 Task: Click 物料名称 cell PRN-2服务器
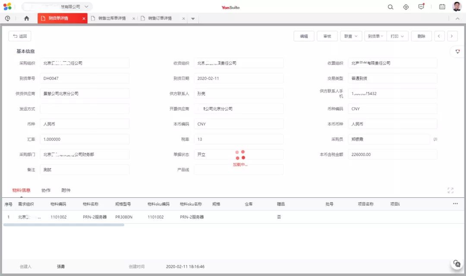click(95, 217)
